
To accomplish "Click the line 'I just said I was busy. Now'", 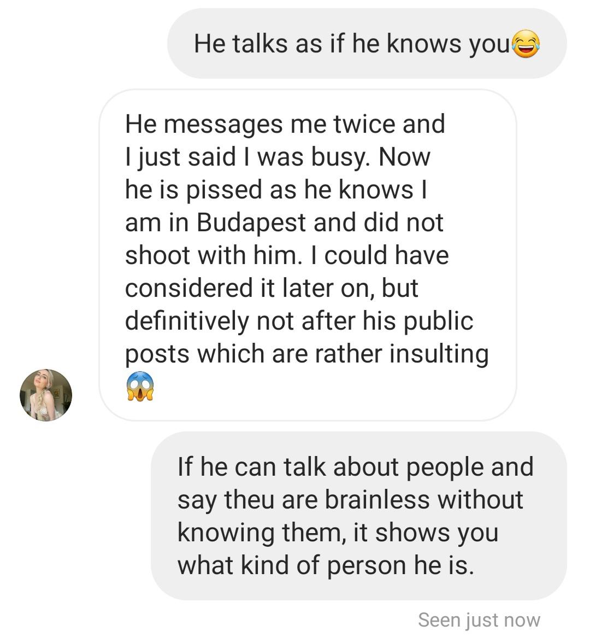I will pos(278,157).
